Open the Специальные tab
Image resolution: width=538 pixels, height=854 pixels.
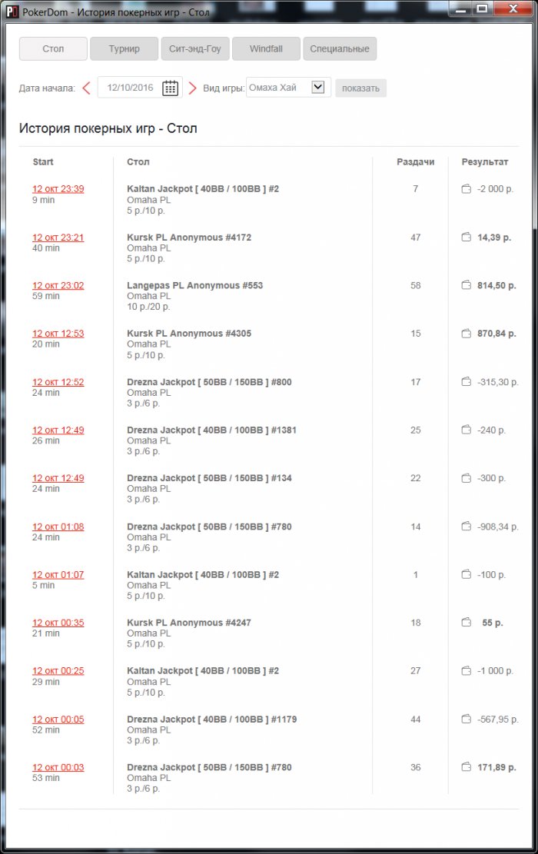click(x=340, y=49)
